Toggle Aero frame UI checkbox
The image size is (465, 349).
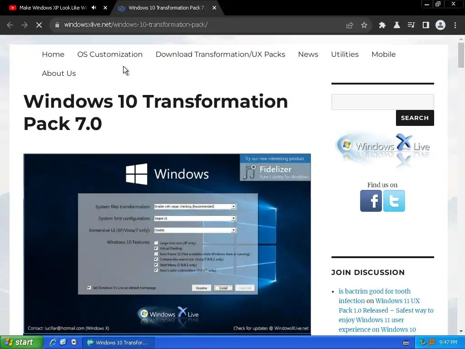(156, 254)
